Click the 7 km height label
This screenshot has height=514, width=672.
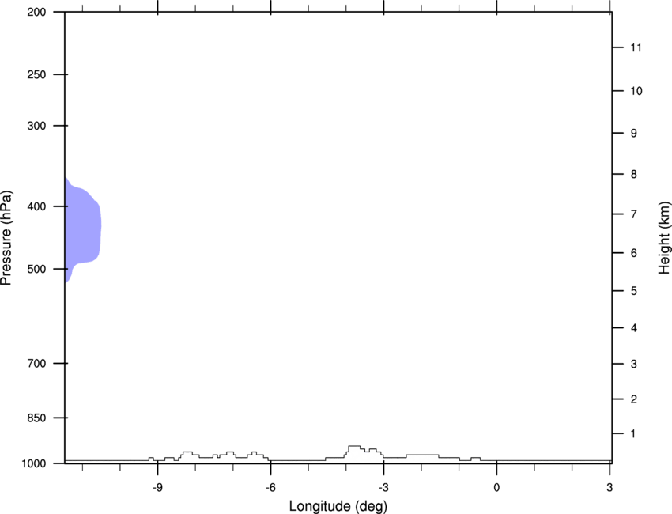click(634, 214)
